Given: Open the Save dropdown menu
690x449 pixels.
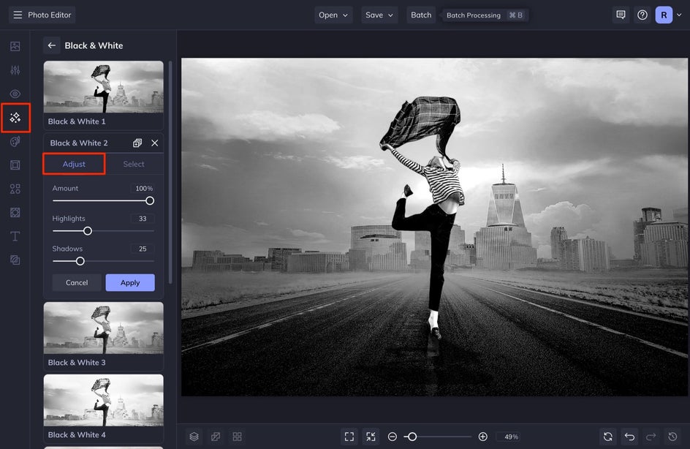Looking at the screenshot, I should [x=379, y=15].
